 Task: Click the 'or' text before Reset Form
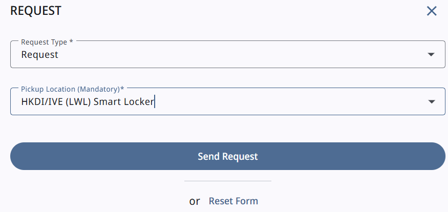[195, 201]
